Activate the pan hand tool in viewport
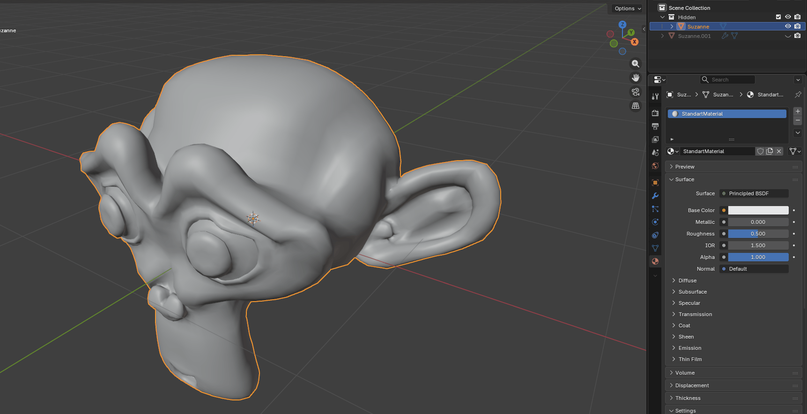Screen dimensions: 807x414 pos(636,78)
